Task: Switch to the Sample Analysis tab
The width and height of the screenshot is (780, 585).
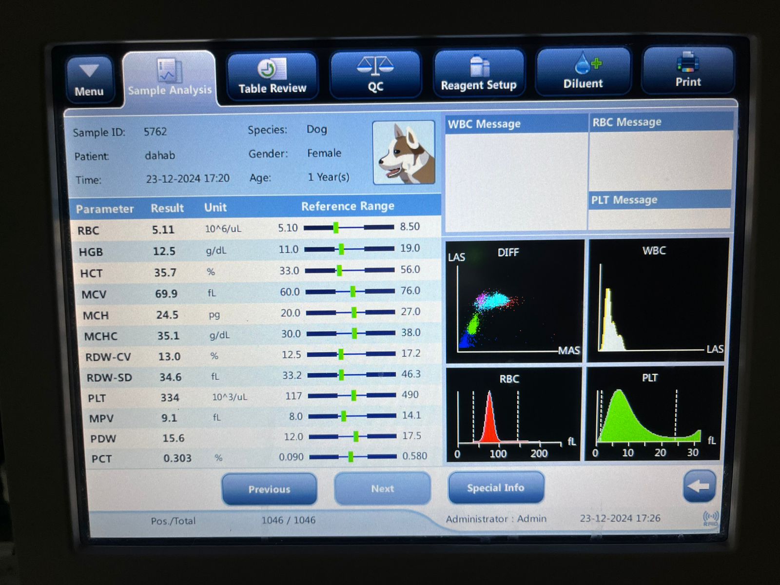Action: pos(170,78)
